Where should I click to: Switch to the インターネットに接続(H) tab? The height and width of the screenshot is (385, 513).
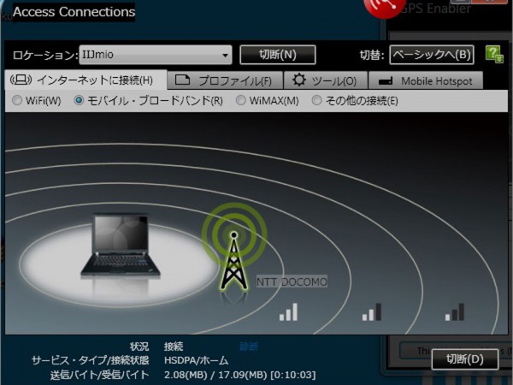pos(85,80)
